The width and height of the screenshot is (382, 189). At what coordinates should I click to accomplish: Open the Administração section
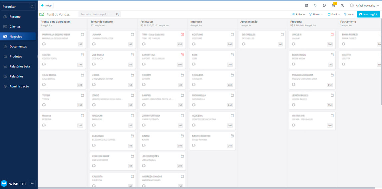click(x=19, y=86)
